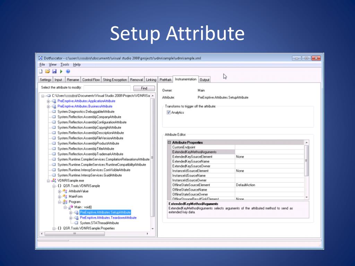This screenshot has height=266, width=355.
Task: Click the ComVisibleAttribute node icon
Action: [x=54, y=170]
